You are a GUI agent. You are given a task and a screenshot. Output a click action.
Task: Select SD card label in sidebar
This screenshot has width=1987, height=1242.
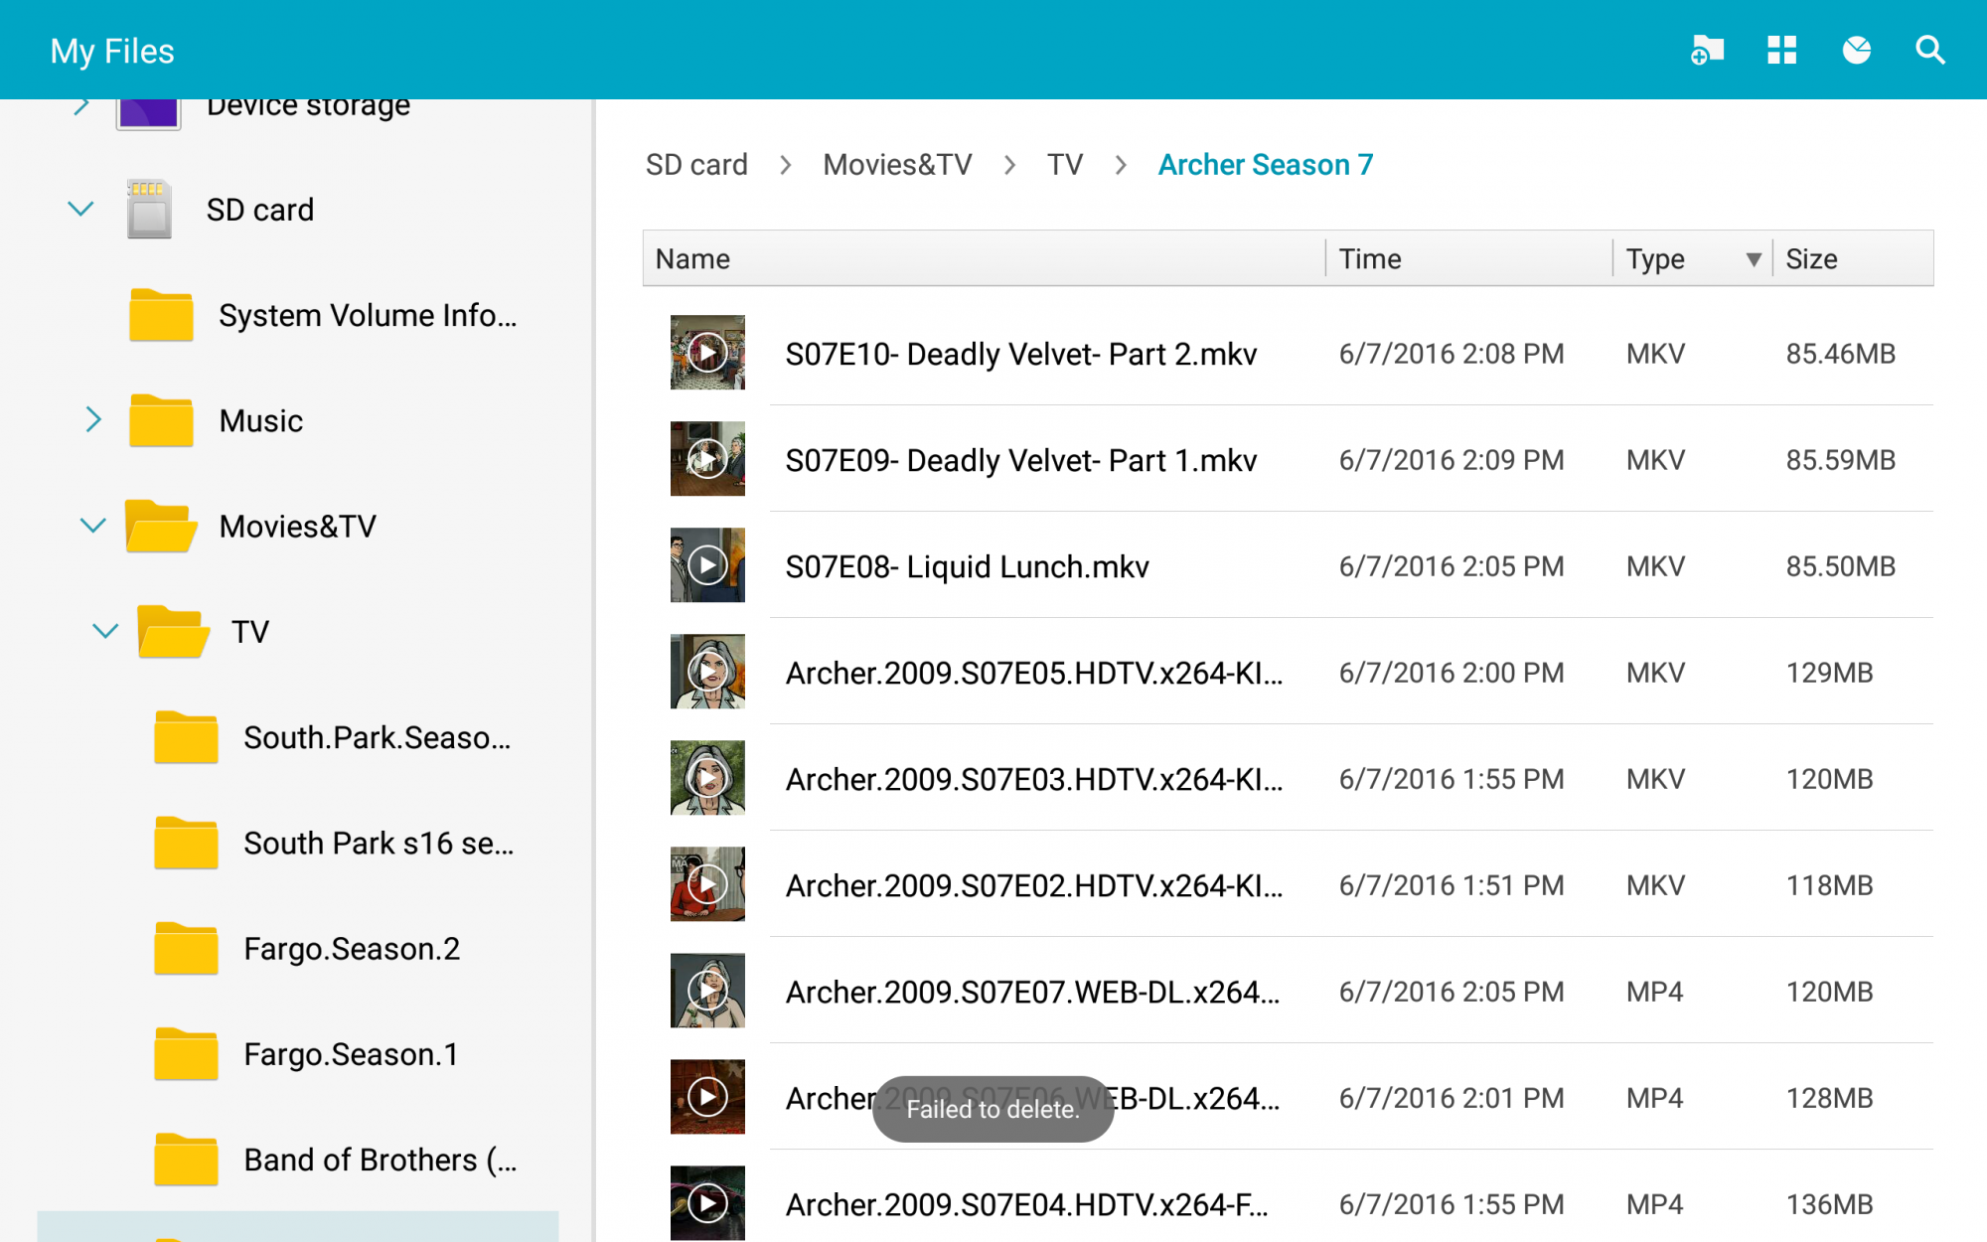point(260,210)
